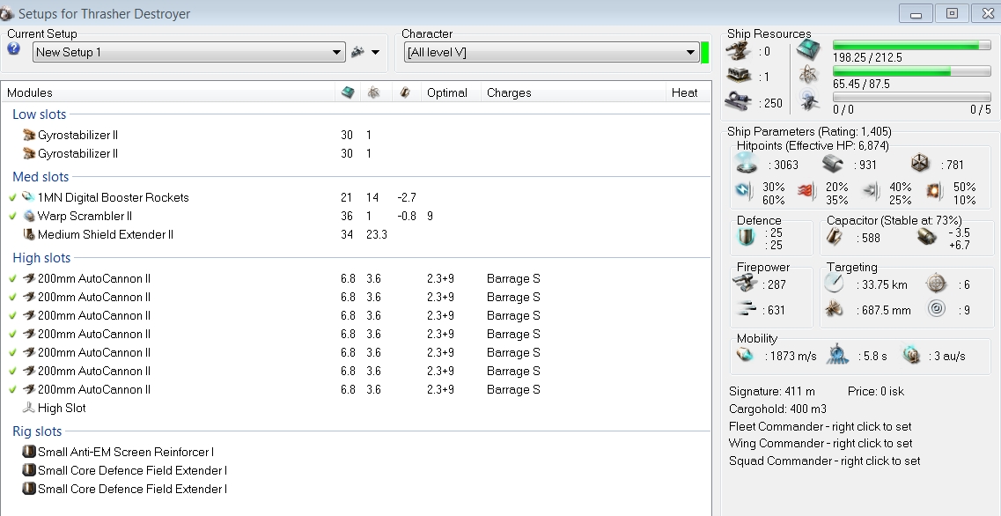Open the Current Setup combo box
The image size is (1001, 516).
pyautogui.click(x=189, y=52)
